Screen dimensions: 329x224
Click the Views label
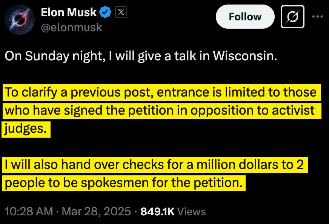[192, 212]
